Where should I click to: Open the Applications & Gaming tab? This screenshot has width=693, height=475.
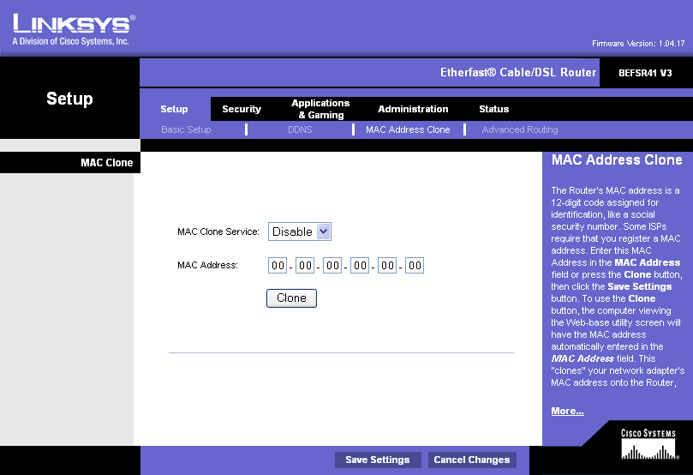[320, 109]
